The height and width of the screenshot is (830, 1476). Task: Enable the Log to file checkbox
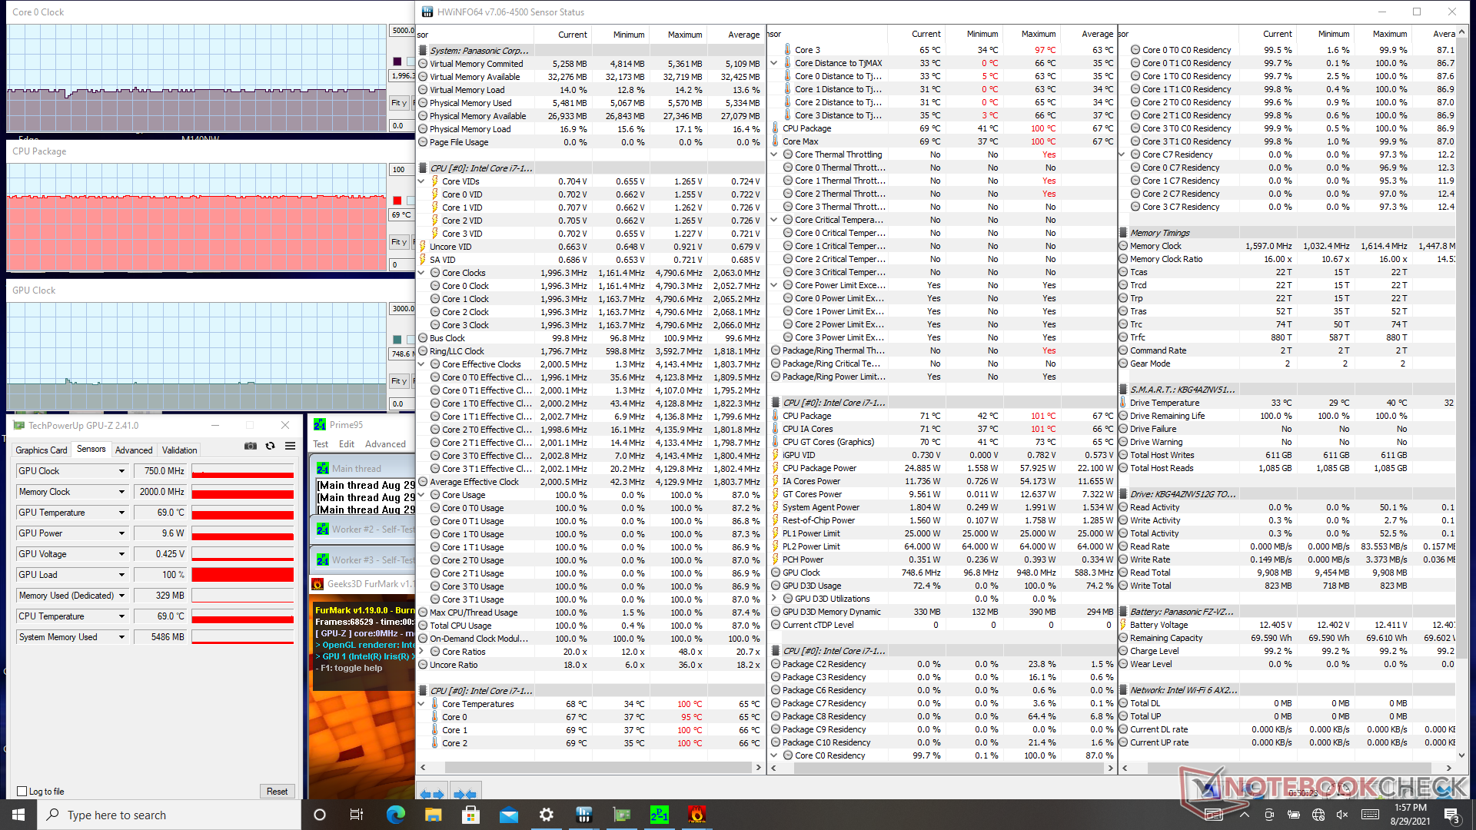pos(22,792)
